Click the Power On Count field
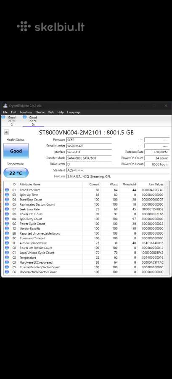The height and width of the screenshot is (379, 172). pyautogui.click(x=157, y=158)
